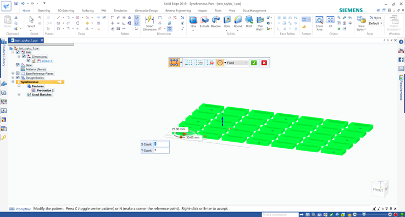Screen dimensions: 405x217
Task: Toggle the PMI checkbox in tree
Action: point(18,52)
